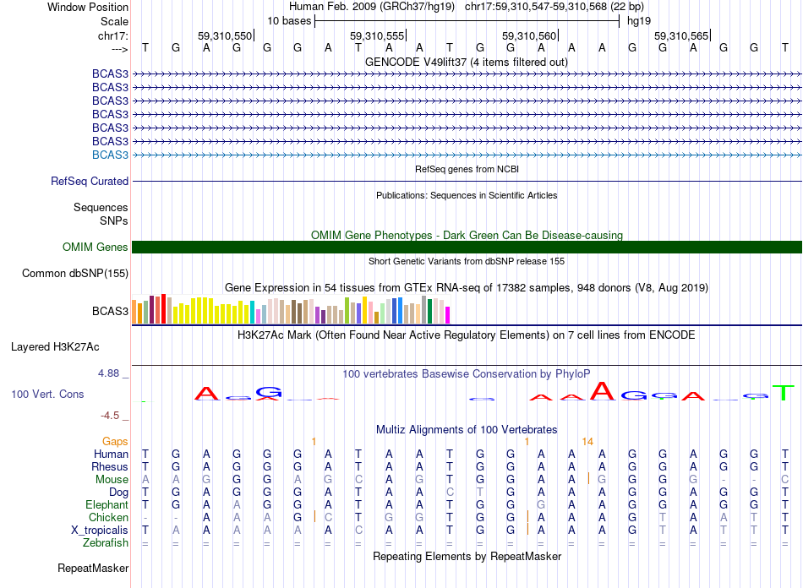Click the Zebrafish alignment row label

point(106,542)
